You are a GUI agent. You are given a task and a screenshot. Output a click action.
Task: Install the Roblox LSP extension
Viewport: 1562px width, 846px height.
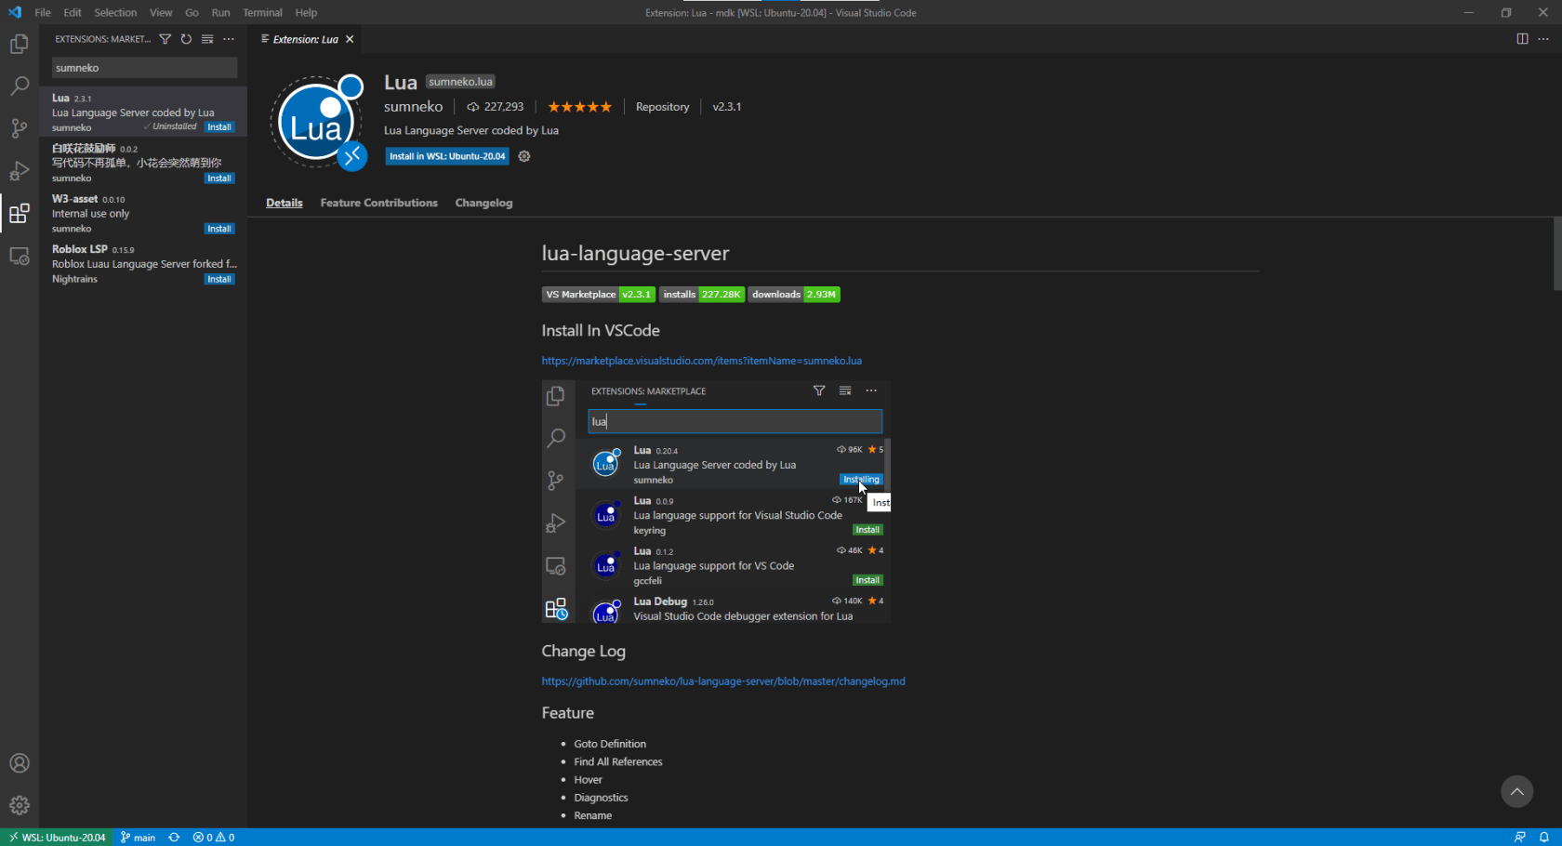pyautogui.click(x=219, y=279)
